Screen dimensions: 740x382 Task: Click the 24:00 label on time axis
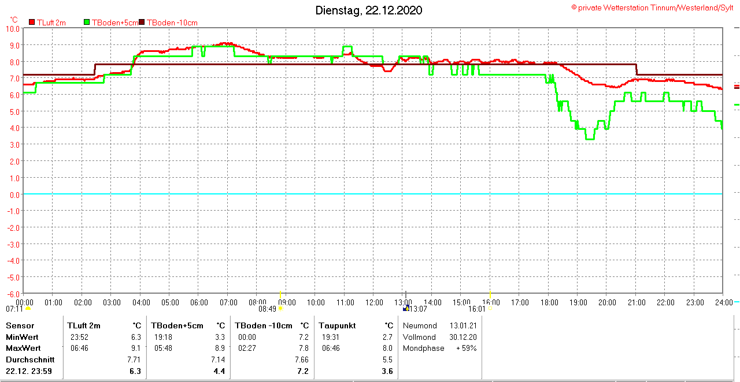pyautogui.click(x=723, y=302)
